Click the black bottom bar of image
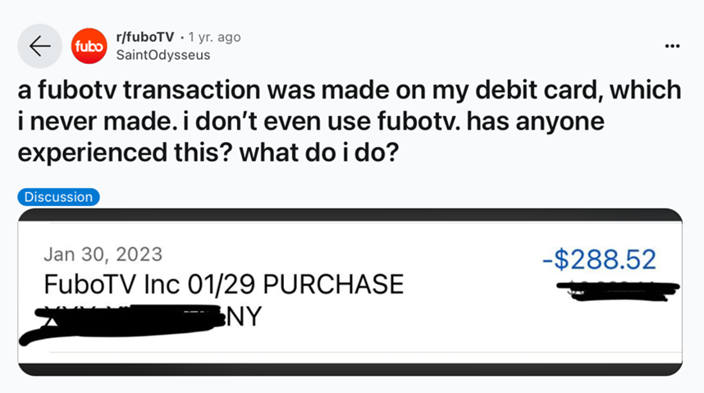 point(350,369)
